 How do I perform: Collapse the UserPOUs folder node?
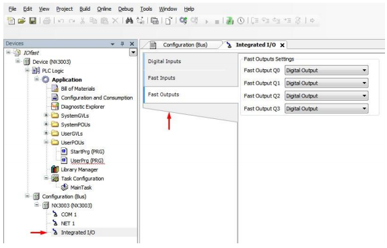tap(46, 142)
